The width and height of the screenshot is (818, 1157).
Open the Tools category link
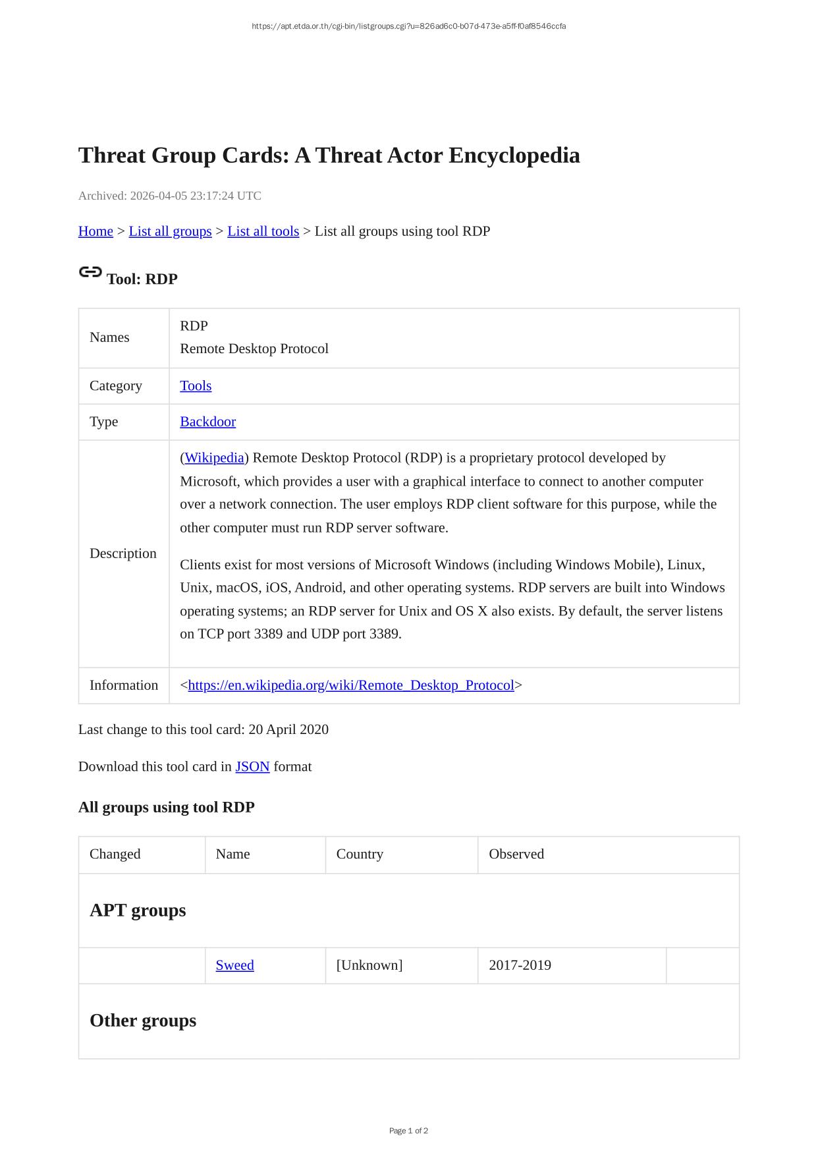click(x=196, y=386)
